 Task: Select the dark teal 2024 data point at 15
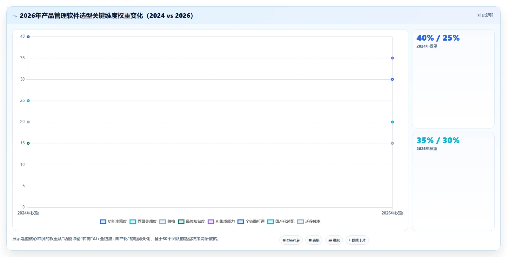click(28, 143)
